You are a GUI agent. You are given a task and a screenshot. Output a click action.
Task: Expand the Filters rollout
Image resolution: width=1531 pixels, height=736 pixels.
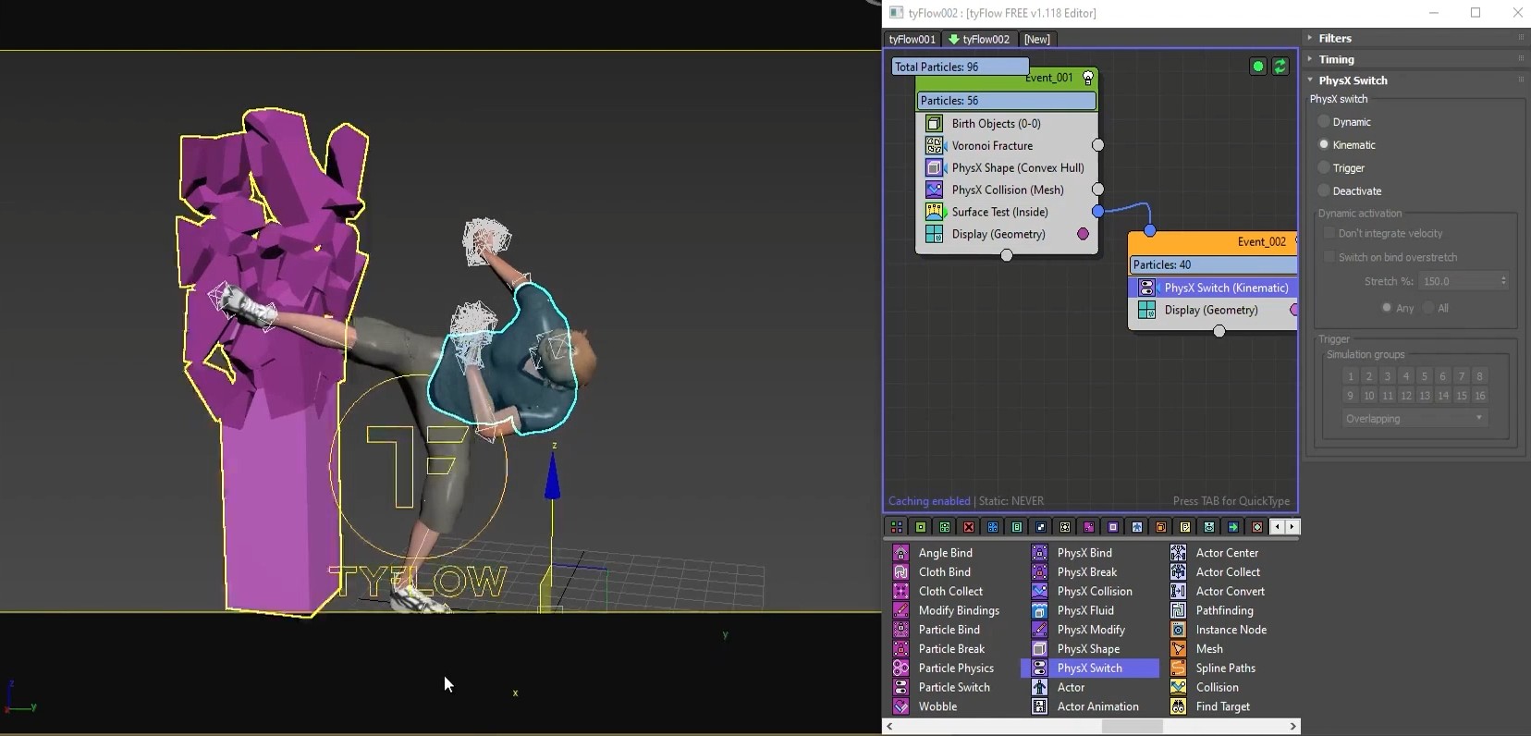click(x=1334, y=38)
